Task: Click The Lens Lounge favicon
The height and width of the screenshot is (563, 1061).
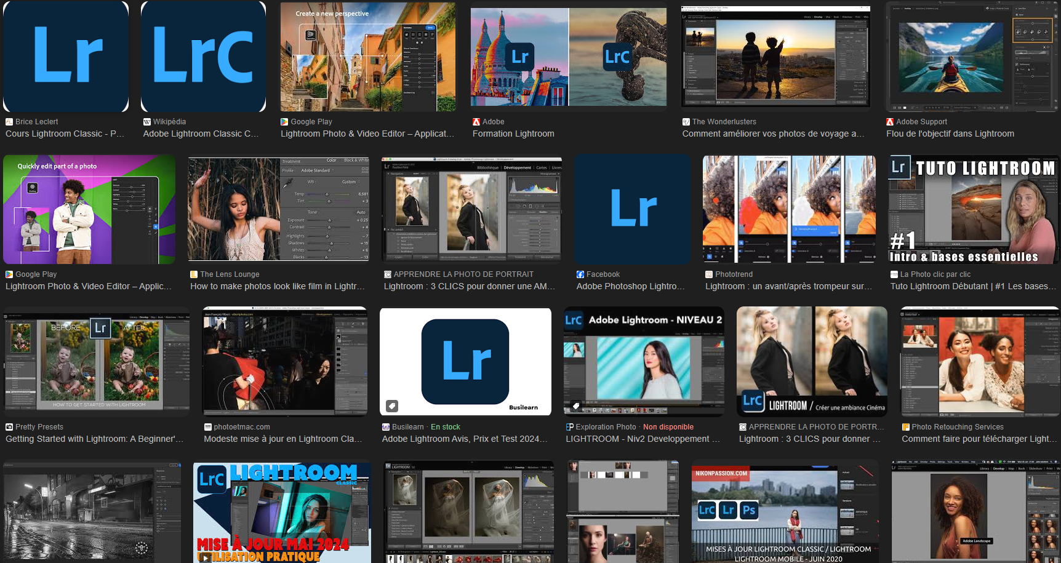Action: pos(194,274)
